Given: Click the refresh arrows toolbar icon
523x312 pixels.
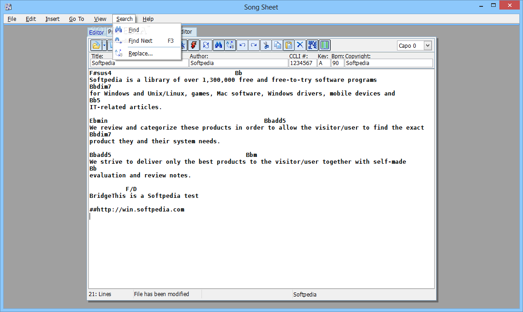Looking at the screenshot, I should (206, 45).
